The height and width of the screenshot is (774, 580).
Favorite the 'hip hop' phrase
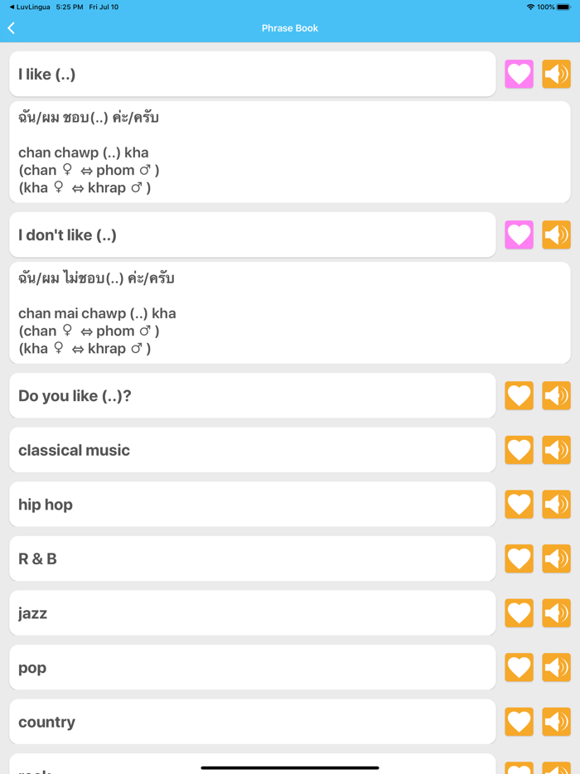519,504
